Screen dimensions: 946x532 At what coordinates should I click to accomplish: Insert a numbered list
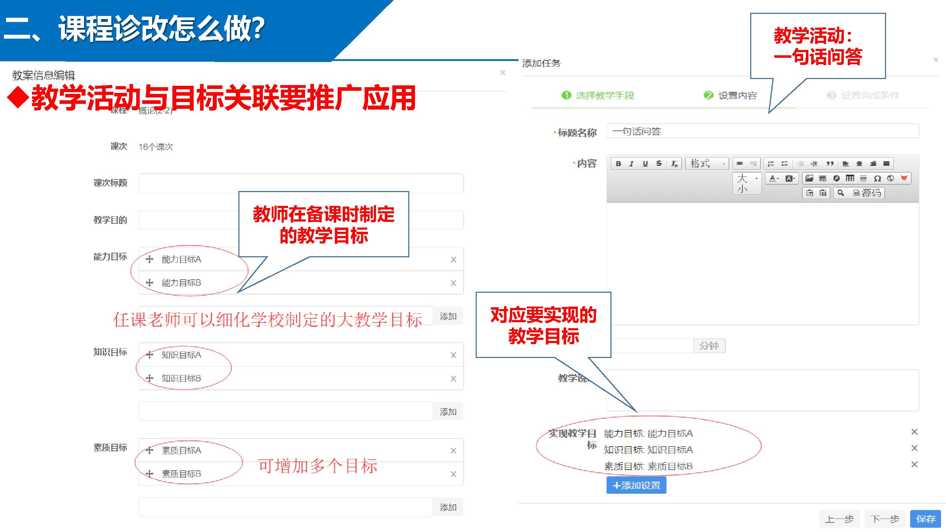(x=771, y=164)
